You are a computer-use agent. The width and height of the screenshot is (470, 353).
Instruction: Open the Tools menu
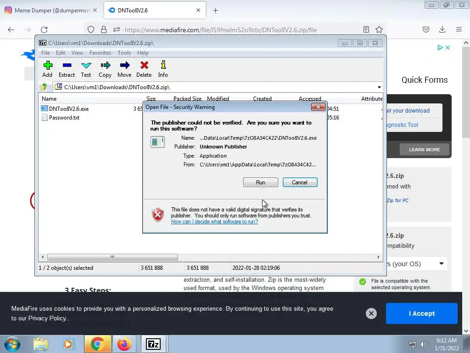click(x=124, y=53)
